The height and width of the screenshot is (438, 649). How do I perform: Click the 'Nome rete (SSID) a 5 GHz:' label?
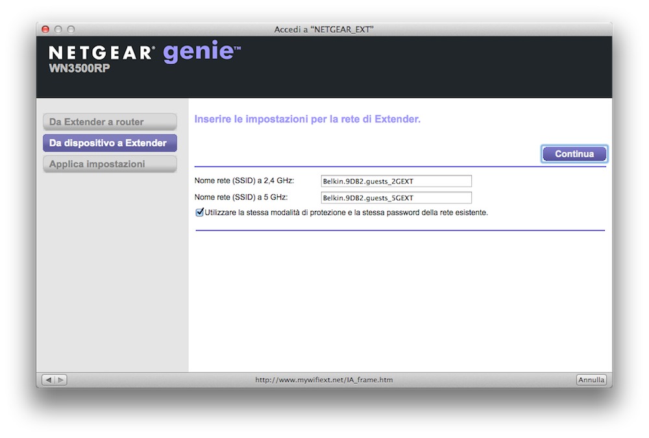[x=241, y=197]
